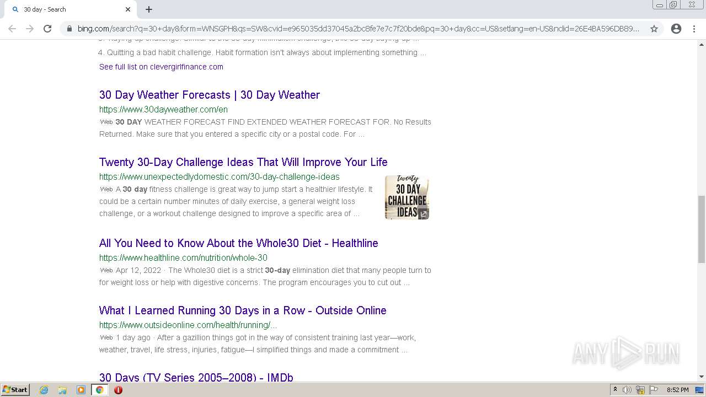Click the 'Apr 12, 2022' date text
706x397 pixels.
[138, 270]
